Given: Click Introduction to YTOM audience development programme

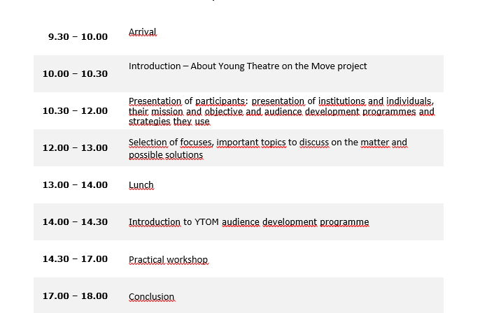Looking at the screenshot, I should pyautogui.click(x=248, y=222).
